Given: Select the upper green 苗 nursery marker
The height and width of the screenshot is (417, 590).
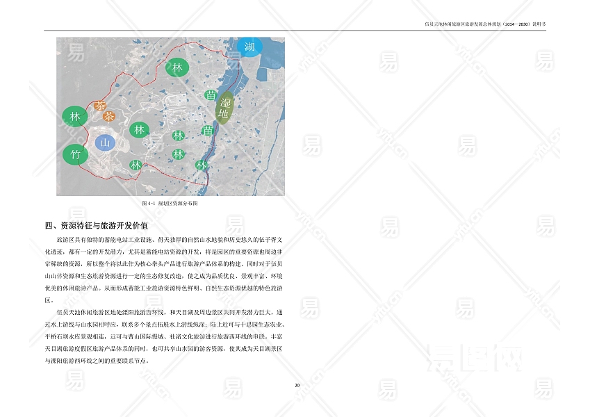Looking at the screenshot, I should click(x=211, y=95).
